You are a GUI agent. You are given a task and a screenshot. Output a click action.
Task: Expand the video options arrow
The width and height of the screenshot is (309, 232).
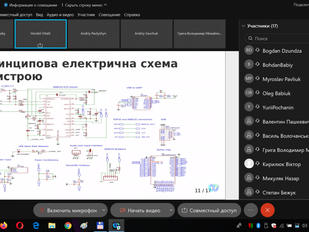[170, 210]
